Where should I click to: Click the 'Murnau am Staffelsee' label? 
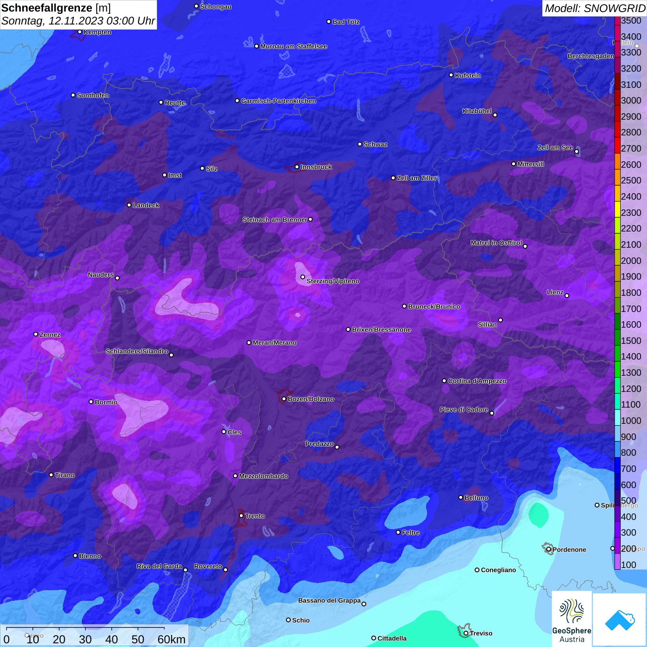pos(294,46)
